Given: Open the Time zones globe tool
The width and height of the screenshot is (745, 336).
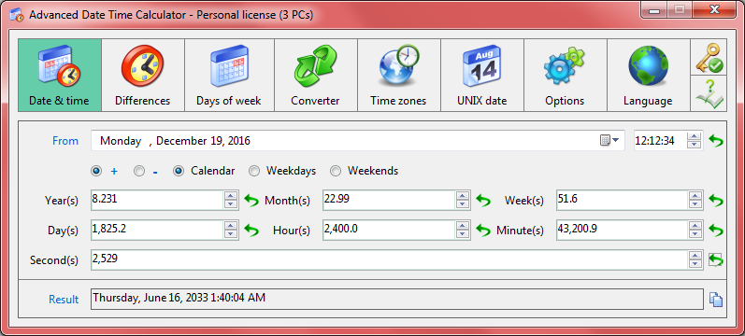Looking at the screenshot, I should point(398,75).
